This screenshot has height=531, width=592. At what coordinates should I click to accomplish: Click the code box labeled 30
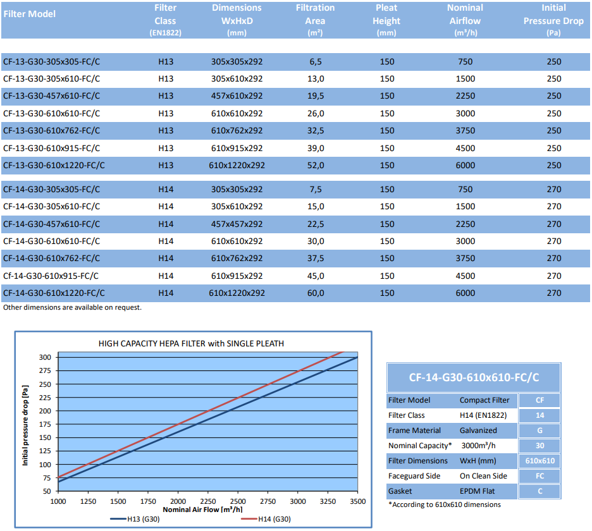click(540, 446)
